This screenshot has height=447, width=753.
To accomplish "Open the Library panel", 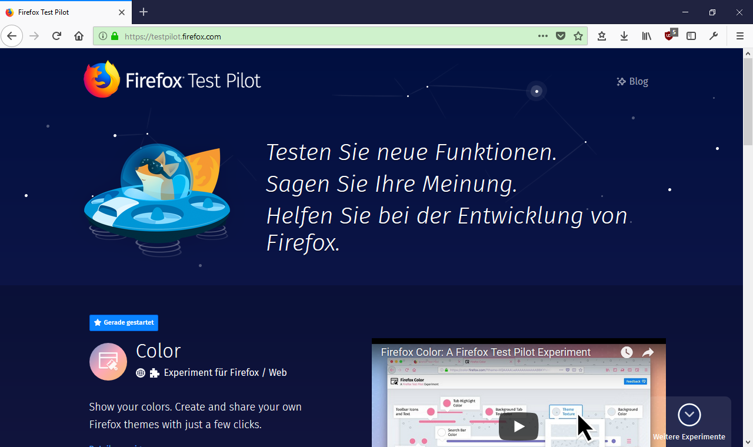I will pos(646,36).
